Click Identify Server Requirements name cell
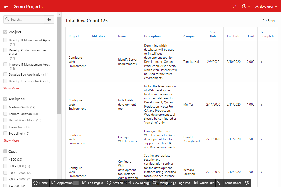Image resolution: width=281 pixels, height=187 pixels. tap(128, 62)
